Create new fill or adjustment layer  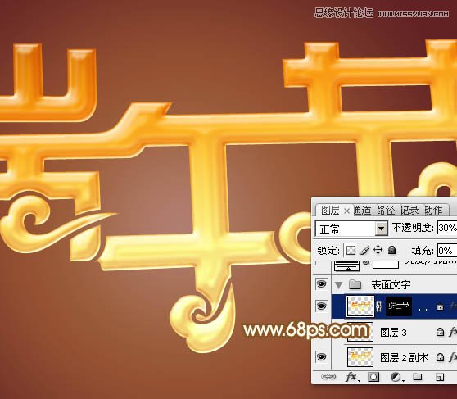point(396,377)
